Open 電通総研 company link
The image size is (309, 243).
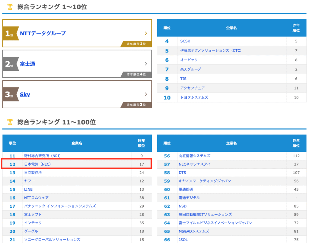tap(186, 190)
